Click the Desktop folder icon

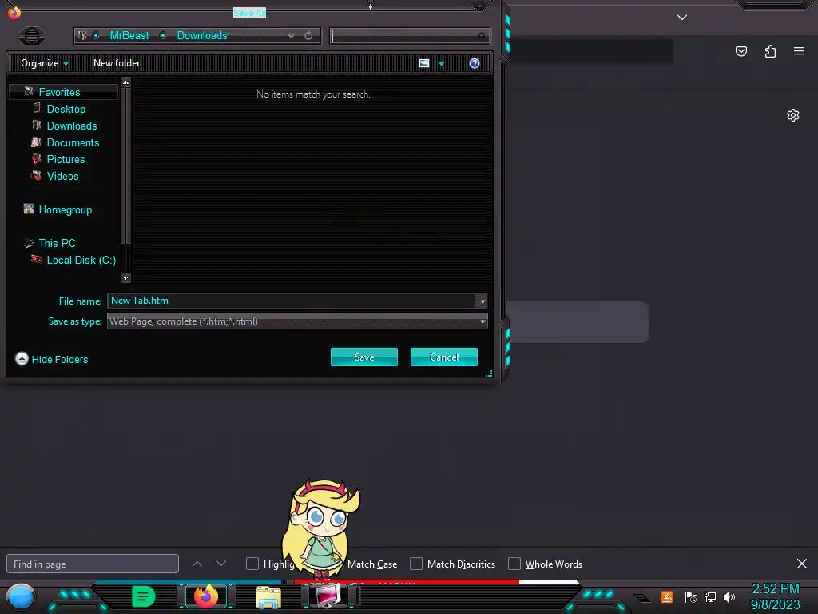pyautogui.click(x=37, y=108)
